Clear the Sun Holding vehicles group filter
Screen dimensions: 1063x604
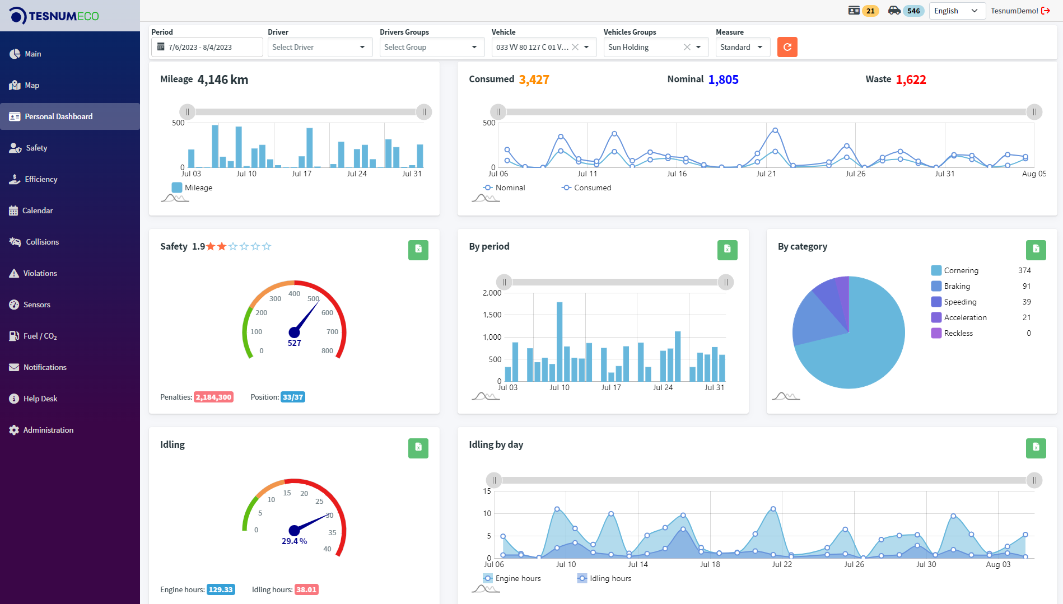pyautogui.click(x=686, y=47)
